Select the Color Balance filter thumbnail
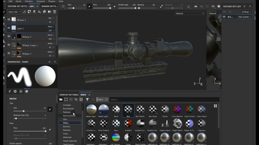This screenshot has width=259, height=145. point(177,110)
